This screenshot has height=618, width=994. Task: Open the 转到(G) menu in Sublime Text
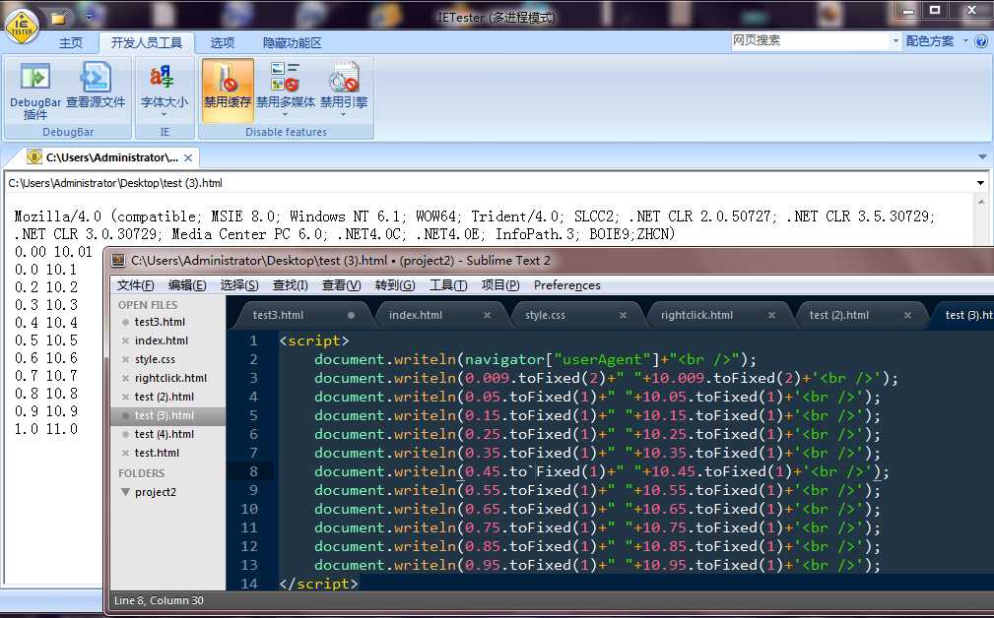tap(395, 285)
